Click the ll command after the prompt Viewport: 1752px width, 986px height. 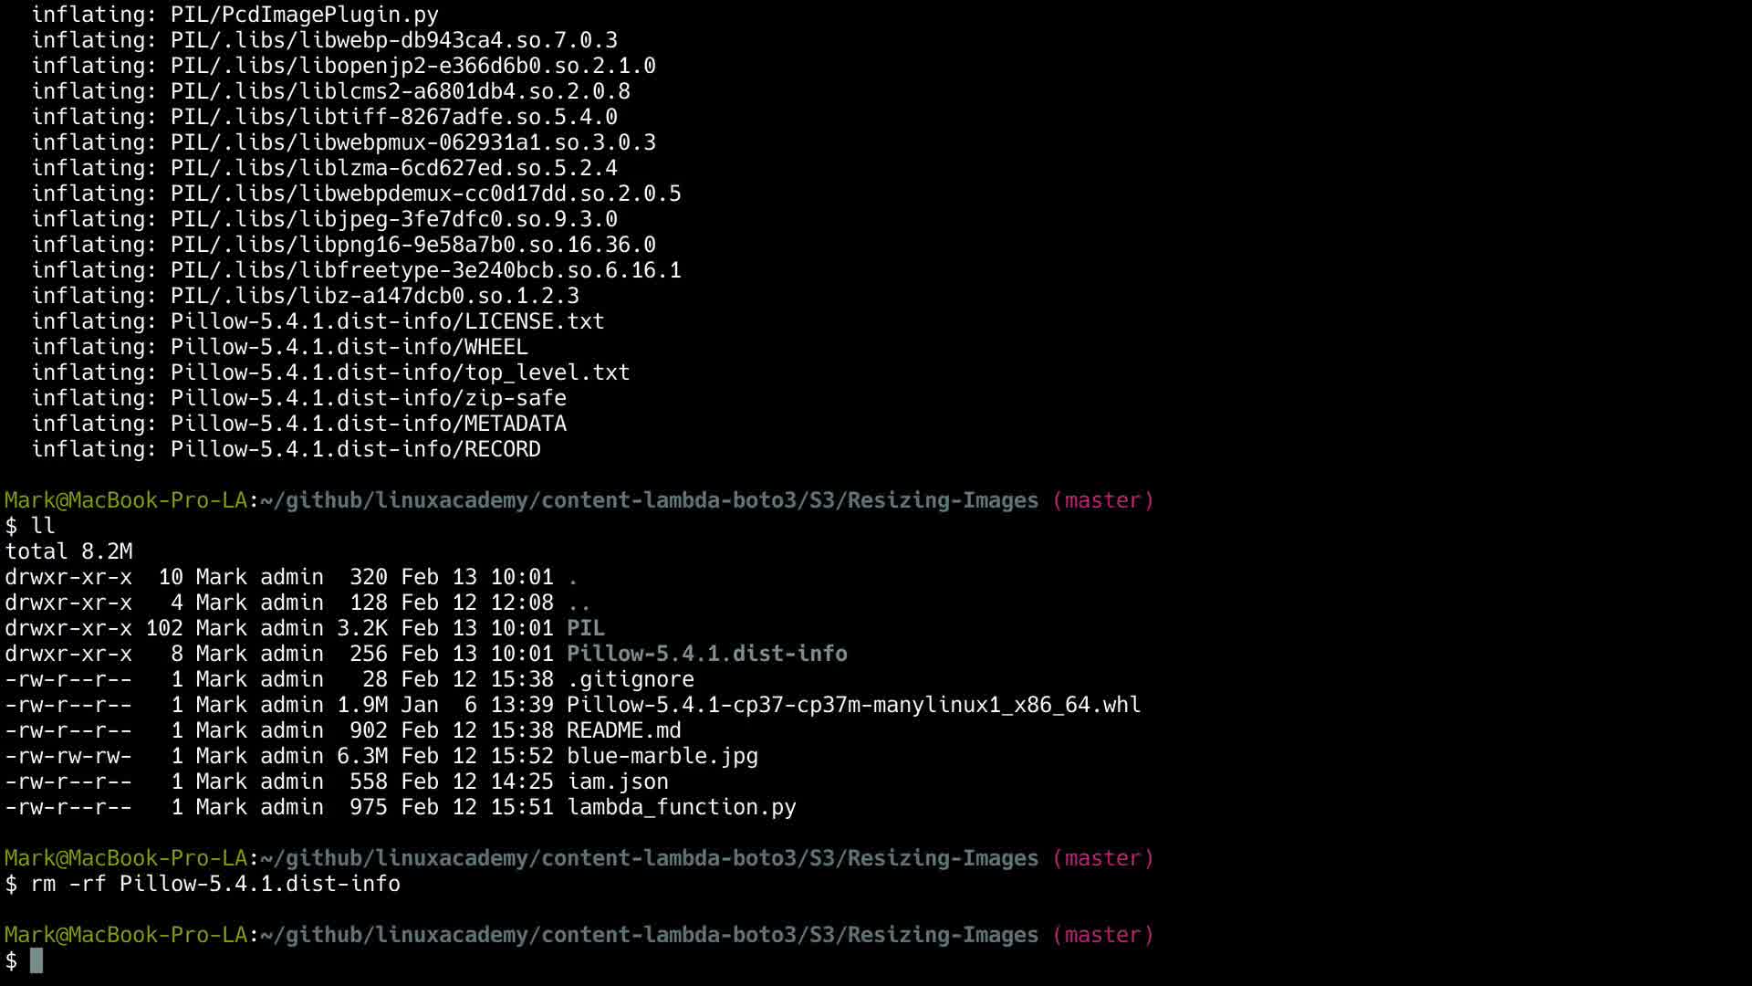point(43,526)
